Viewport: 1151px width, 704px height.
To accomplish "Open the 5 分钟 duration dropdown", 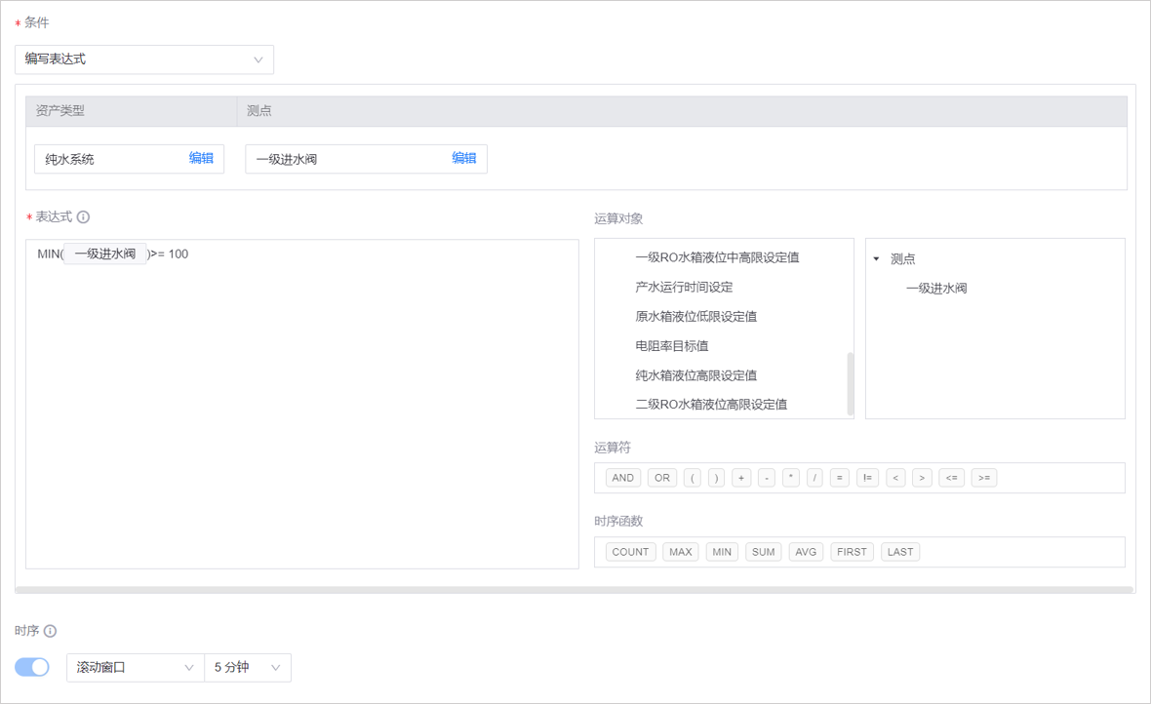I will click(248, 668).
